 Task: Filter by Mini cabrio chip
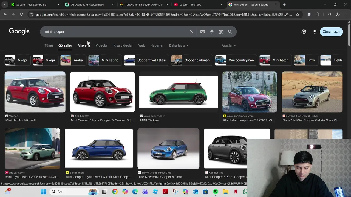pos(105,60)
